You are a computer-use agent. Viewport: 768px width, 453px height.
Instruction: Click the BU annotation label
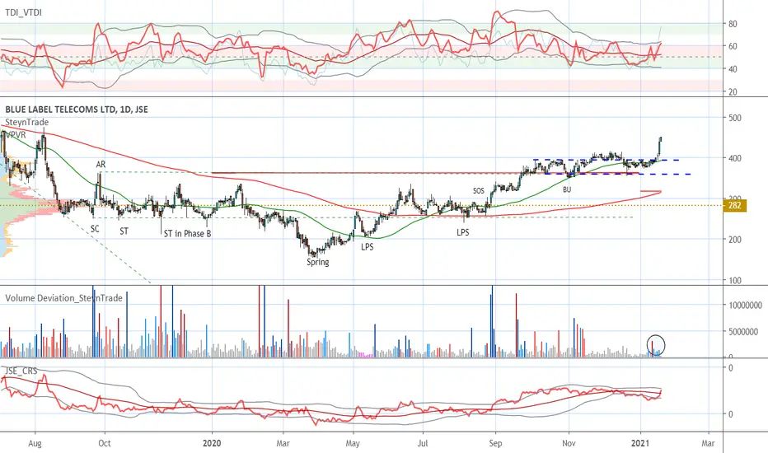[x=567, y=189]
